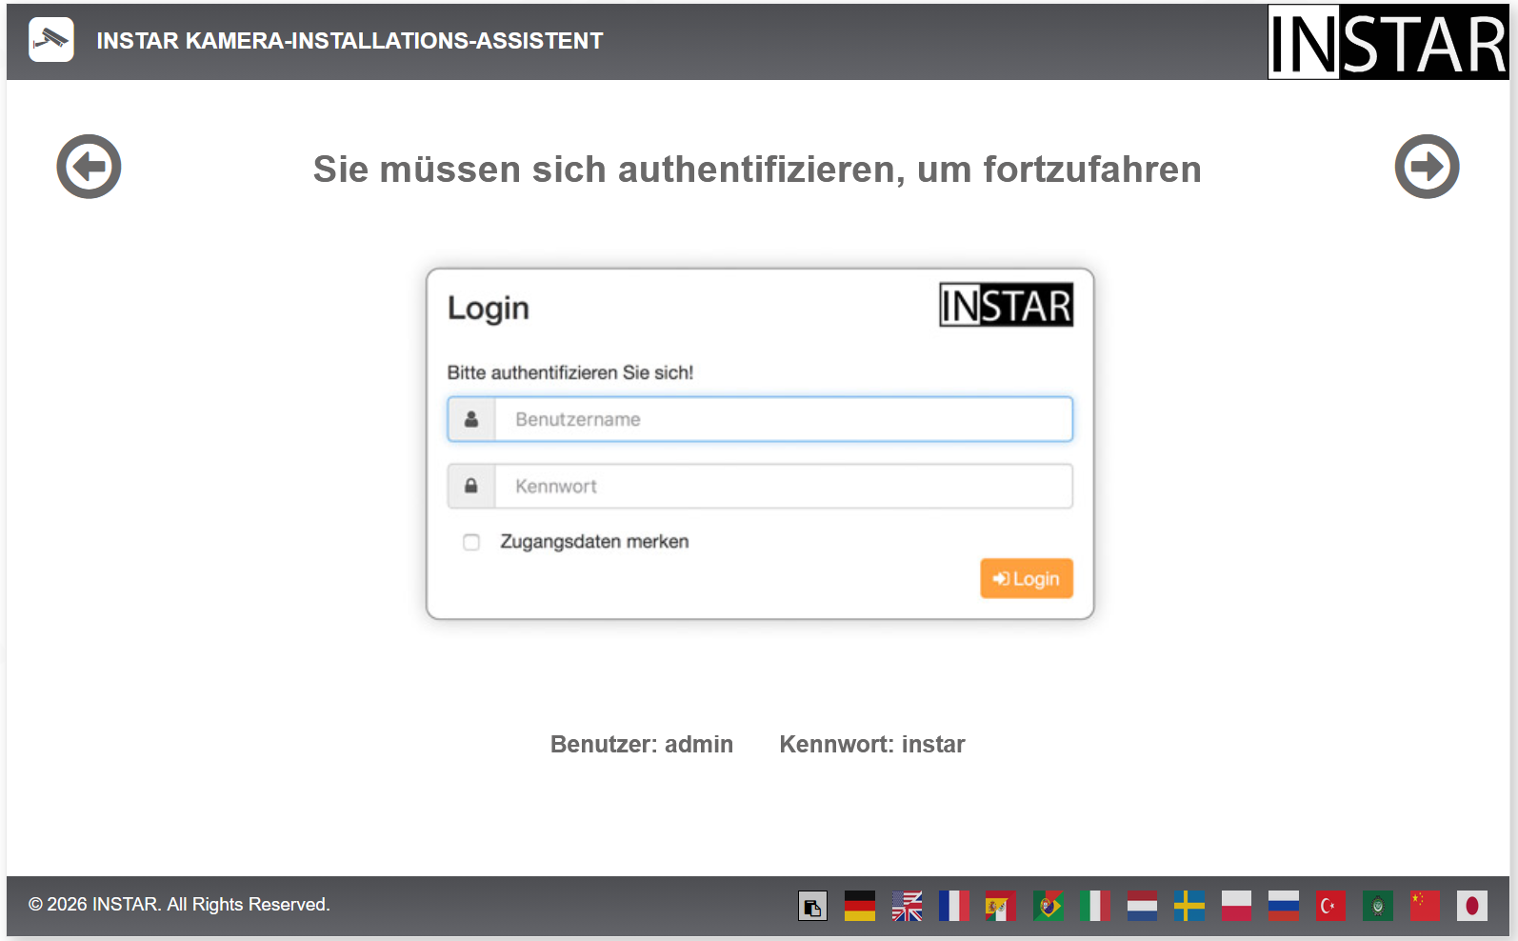Click the text "Bitte authentifizieren Sie sich!"
Viewport: 1518px width, 941px height.
(x=570, y=372)
